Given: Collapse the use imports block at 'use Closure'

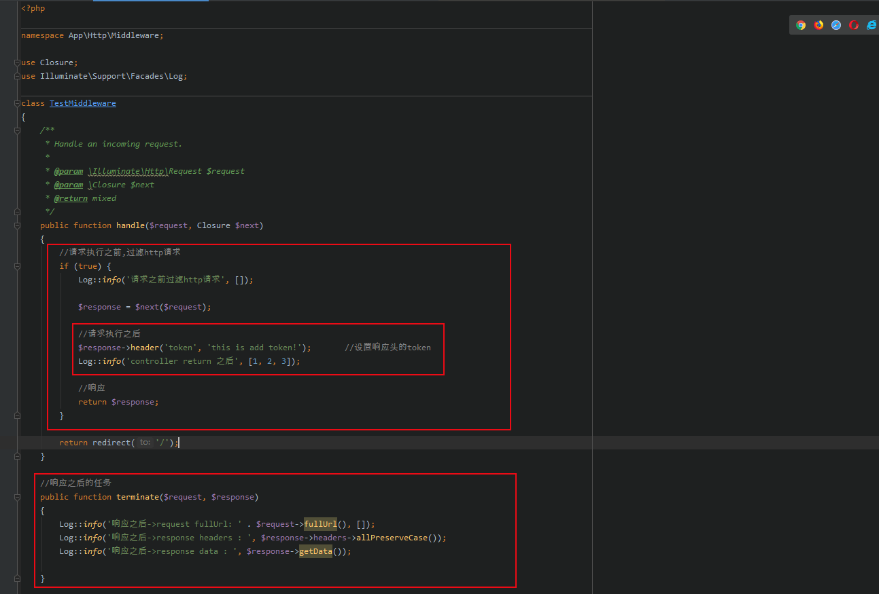Looking at the screenshot, I should 17,62.
